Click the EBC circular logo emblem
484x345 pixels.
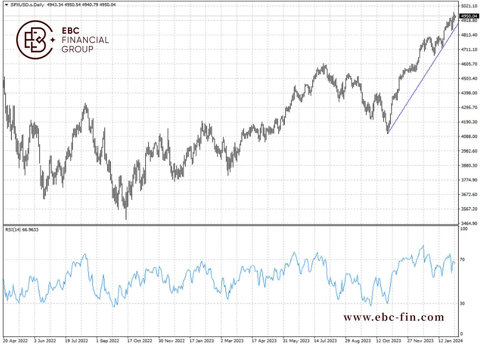pos(35,40)
